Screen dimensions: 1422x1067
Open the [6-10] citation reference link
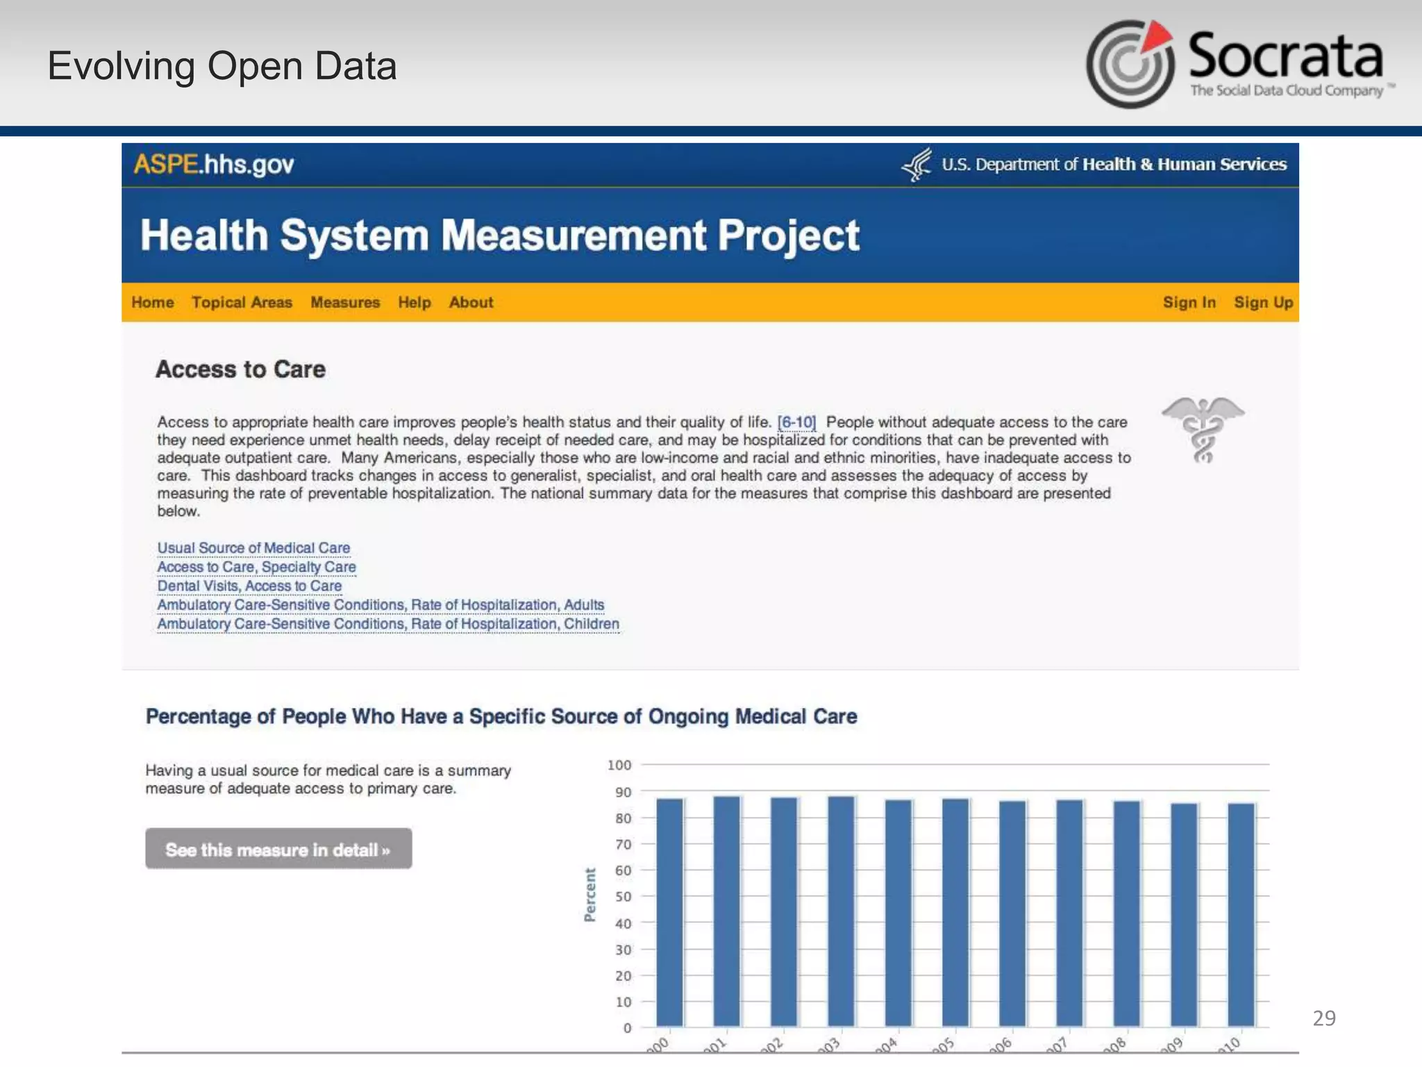click(796, 422)
